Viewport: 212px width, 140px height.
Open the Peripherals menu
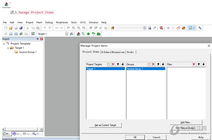click(x=62, y=23)
